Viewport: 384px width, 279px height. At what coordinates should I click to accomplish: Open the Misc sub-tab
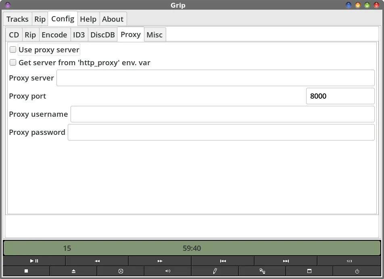click(154, 35)
